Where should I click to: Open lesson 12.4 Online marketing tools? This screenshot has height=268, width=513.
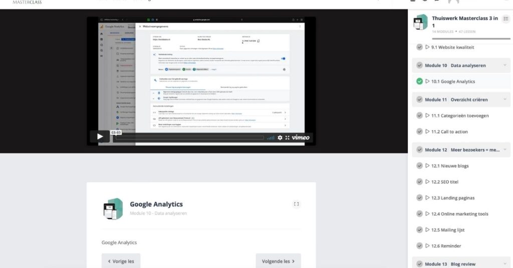coord(460,214)
